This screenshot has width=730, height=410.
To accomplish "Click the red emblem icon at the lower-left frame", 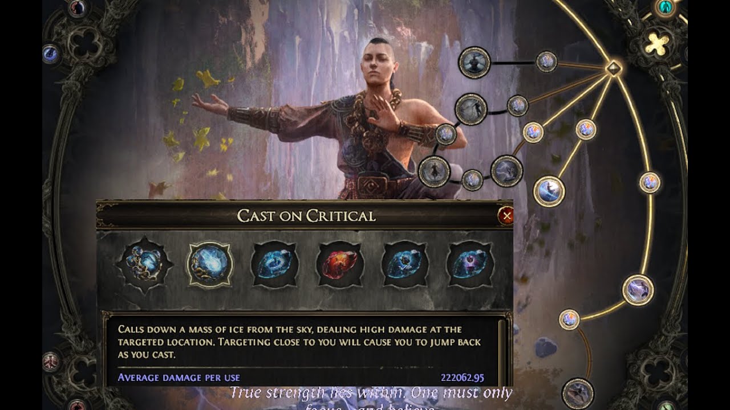I will click(51, 362).
